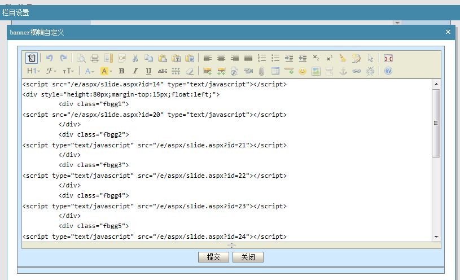Click the cut scissors icon
Screen dimensions: 460x280
click(x=135, y=58)
